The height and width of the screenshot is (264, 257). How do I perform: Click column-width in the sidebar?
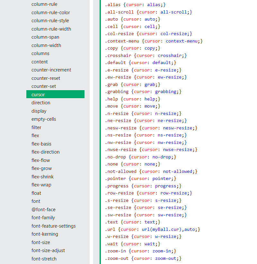coord(46,45)
